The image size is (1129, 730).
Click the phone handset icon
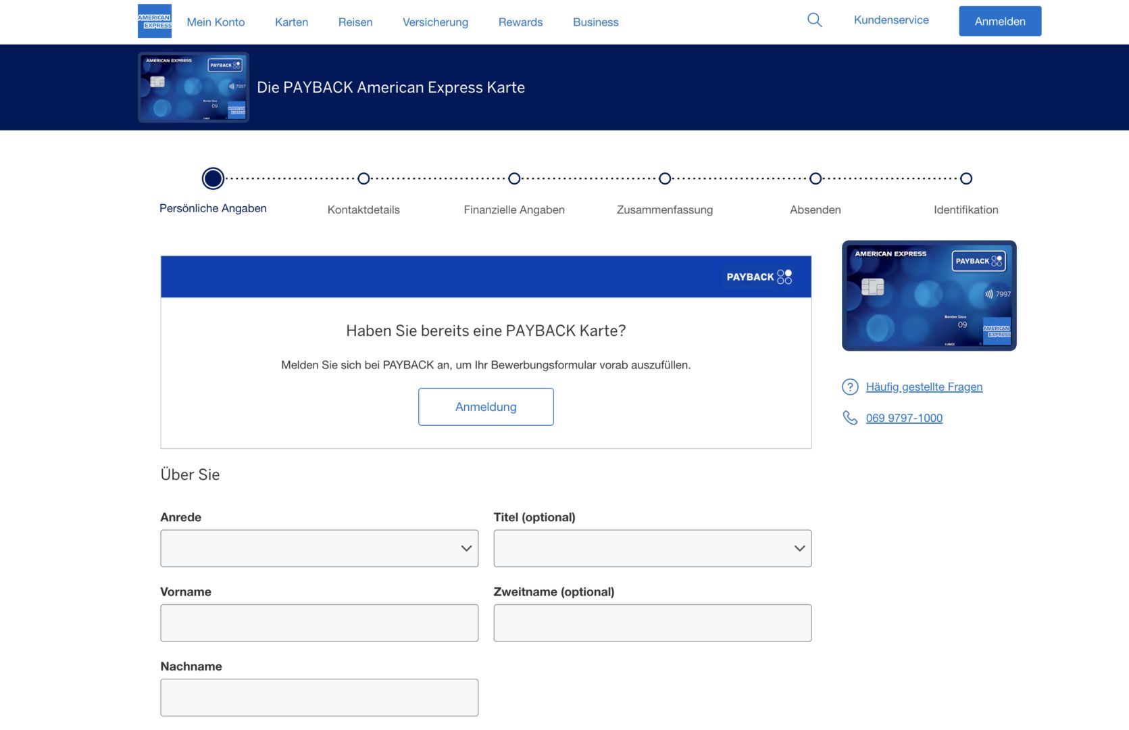tap(850, 418)
